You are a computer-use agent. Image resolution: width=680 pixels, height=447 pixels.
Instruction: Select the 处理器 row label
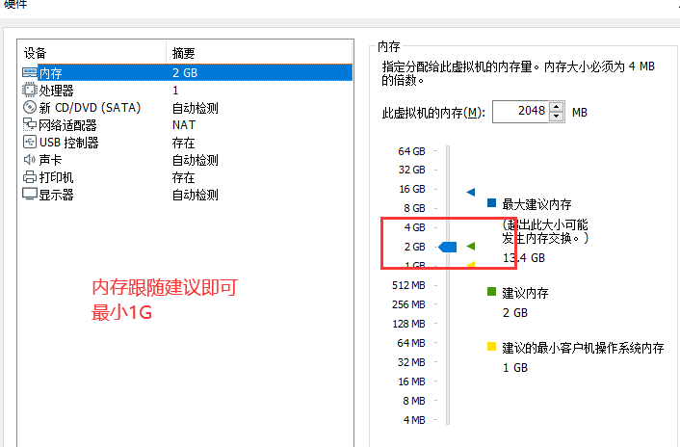(x=57, y=91)
